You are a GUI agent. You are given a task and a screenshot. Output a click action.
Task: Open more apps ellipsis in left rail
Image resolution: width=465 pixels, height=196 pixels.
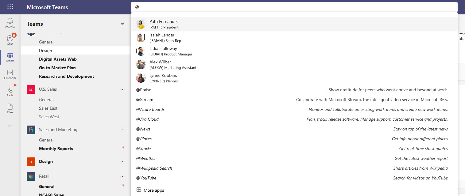[10, 126]
